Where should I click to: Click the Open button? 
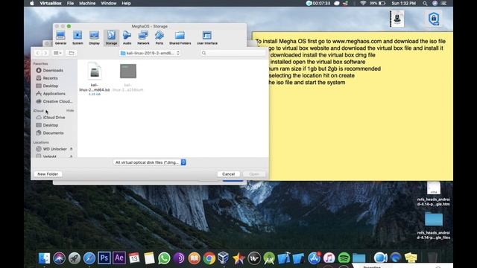coord(254,174)
